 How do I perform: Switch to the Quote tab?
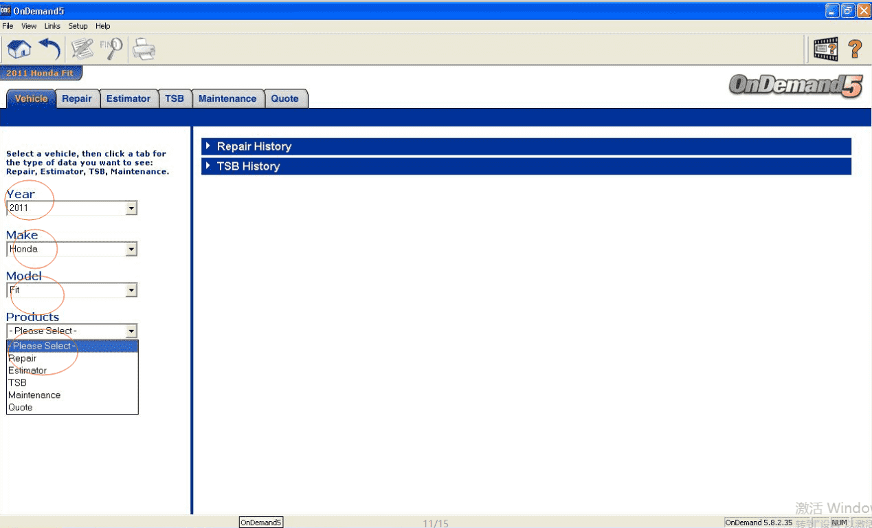click(284, 98)
